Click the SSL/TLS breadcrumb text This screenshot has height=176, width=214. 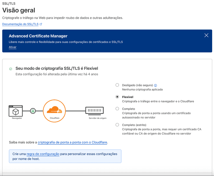pos(9,3)
